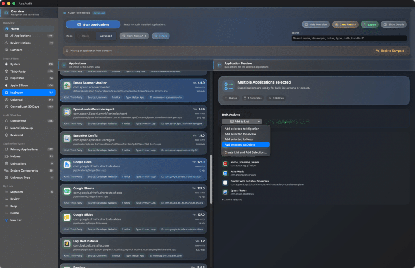
Task: Open the Add to List dropdown
Action: point(242,122)
